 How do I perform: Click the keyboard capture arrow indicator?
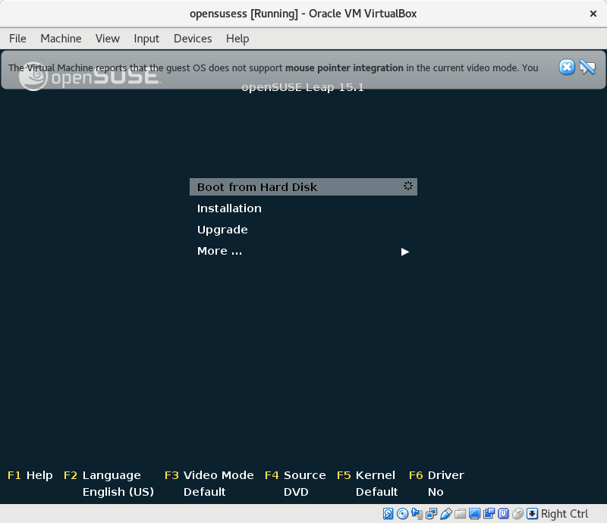coord(532,513)
